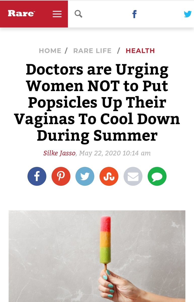Screen dimensions: 194x302
Task: Open RARE LIFE breadcrumb
Action: [x=92, y=51]
